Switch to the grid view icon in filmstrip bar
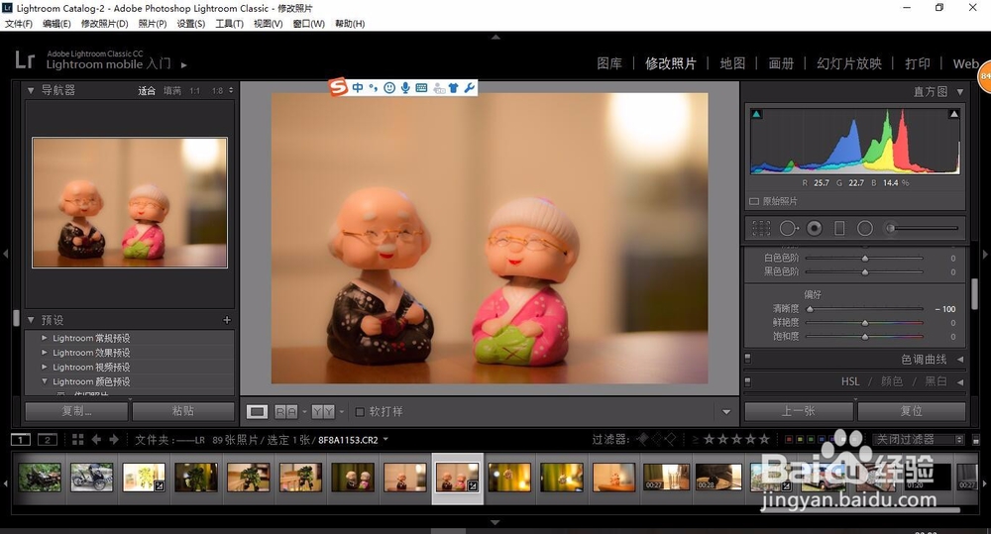The image size is (991, 534). click(77, 439)
